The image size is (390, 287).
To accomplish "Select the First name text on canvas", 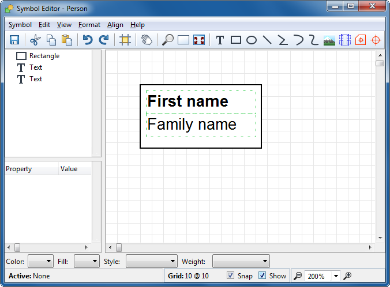I will [x=187, y=101].
